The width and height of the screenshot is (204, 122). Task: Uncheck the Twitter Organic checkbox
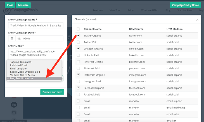(78, 35)
